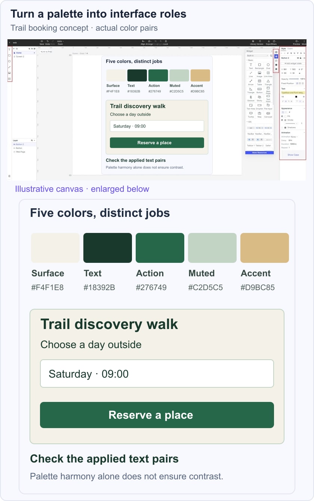The height and width of the screenshot is (501, 314).
Task: Open the Animation None dropdown
Action: click(295, 137)
